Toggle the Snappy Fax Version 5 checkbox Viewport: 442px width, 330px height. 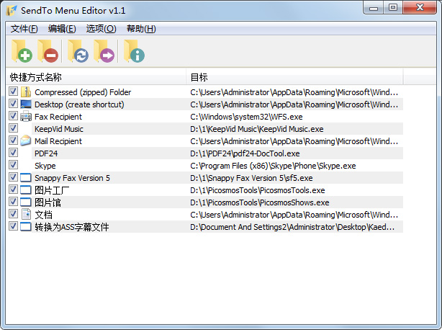click(x=13, y=177)
